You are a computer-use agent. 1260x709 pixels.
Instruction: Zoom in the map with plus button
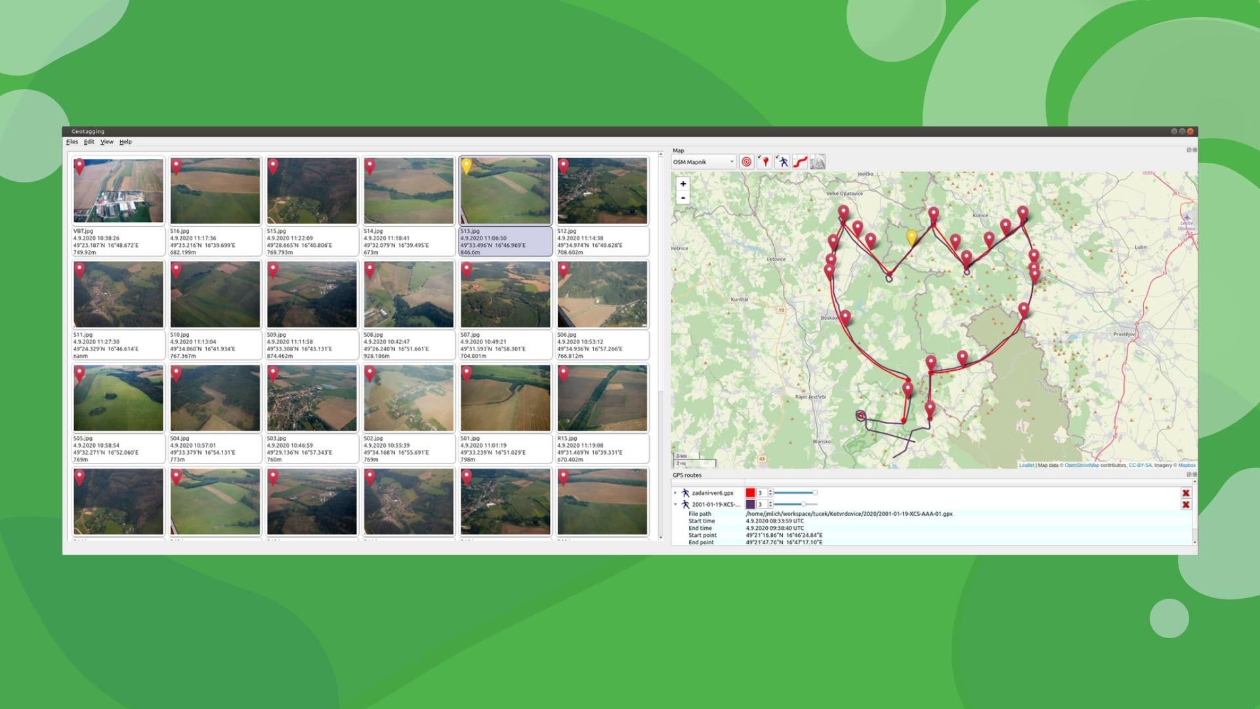[683, 184]
